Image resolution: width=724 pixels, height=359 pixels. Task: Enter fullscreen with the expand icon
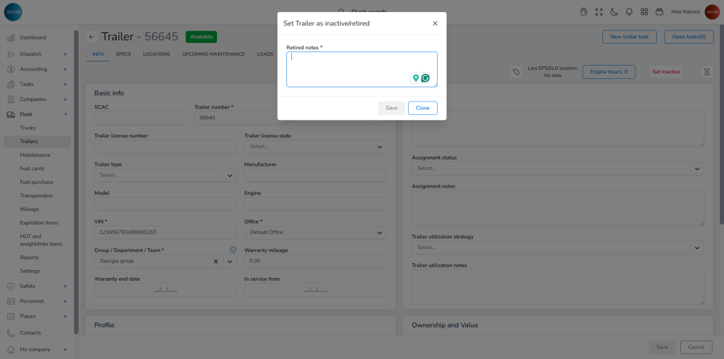coord(599,12)
